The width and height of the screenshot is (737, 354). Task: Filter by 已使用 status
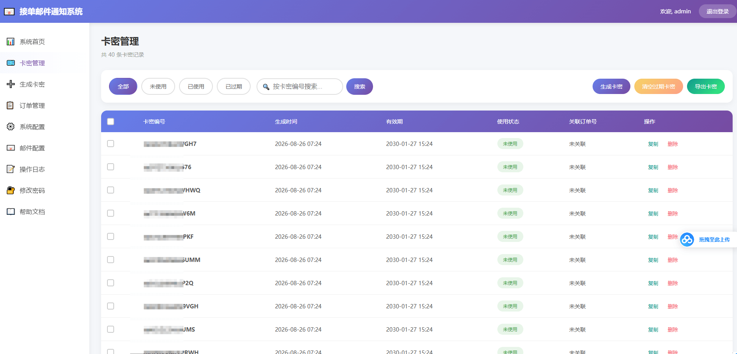(x=196, y=87)
